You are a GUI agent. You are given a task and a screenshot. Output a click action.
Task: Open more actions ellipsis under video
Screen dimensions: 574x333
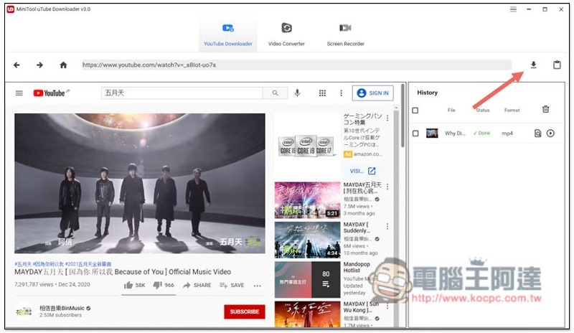click(x=258, y=286)
